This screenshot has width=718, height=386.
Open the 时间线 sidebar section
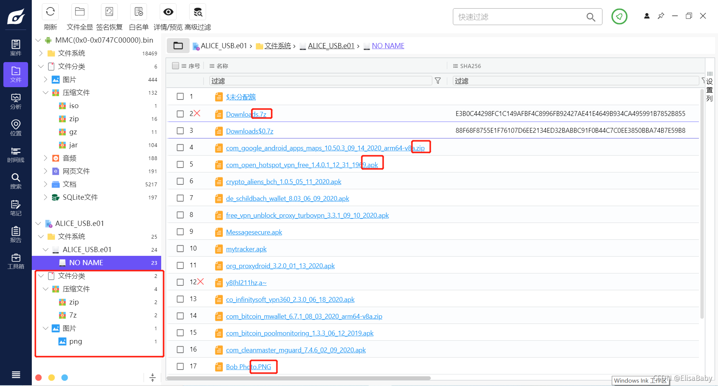(16, 155)
